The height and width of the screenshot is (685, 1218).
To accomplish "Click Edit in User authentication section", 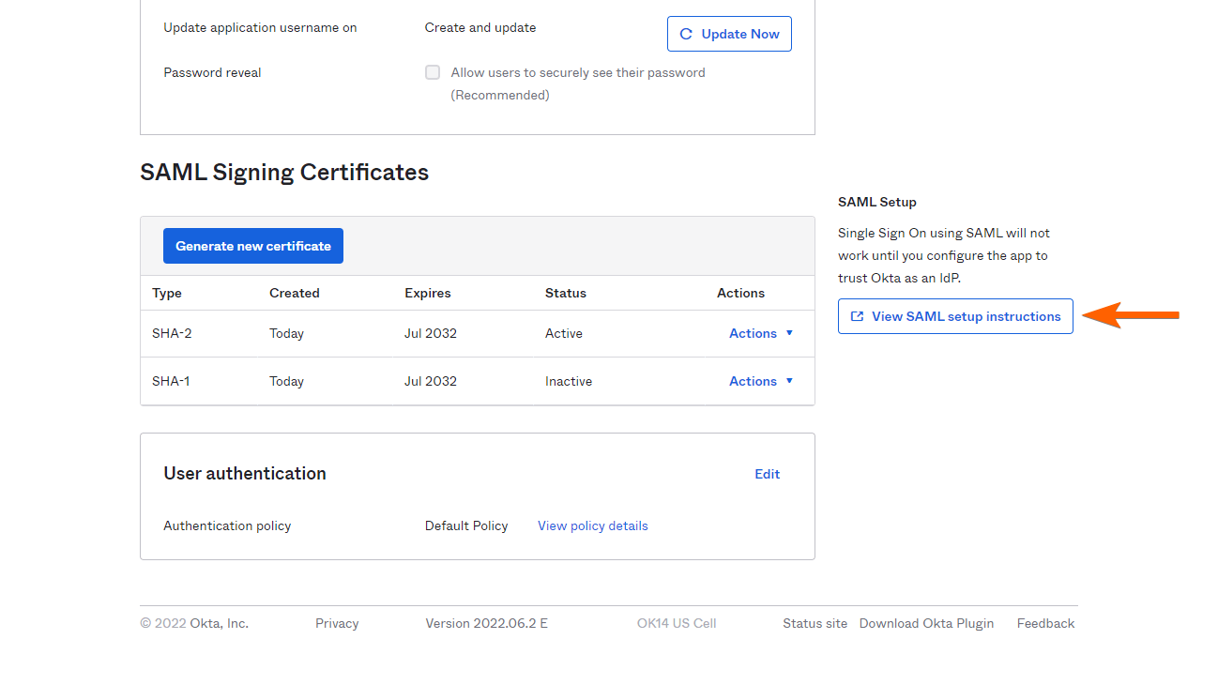I will (x=767, y=474).
